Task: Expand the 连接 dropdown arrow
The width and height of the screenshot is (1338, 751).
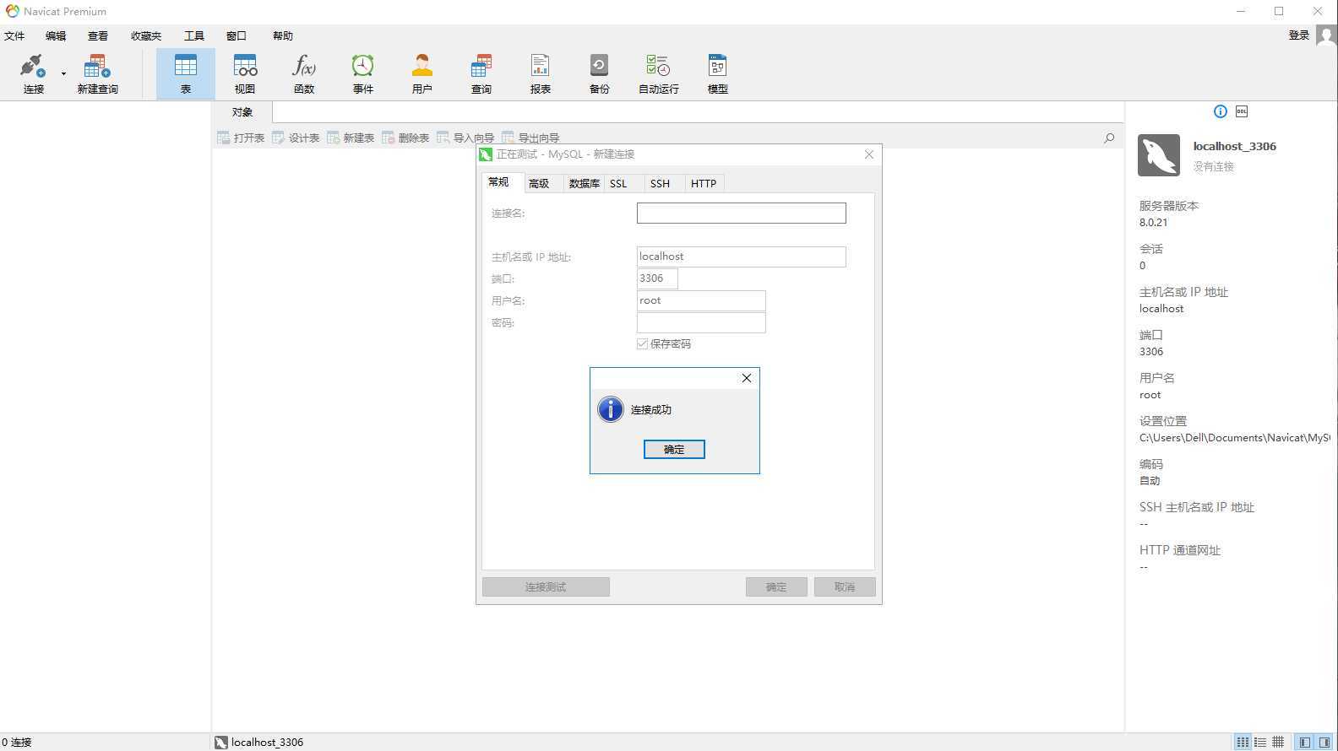Action: pyautogui.click(x=63, y=73)
